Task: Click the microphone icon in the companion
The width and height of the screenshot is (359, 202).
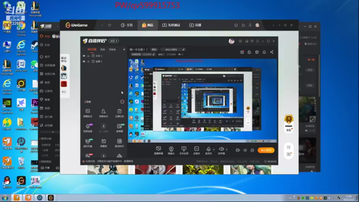Action: [x=208, y=149]
